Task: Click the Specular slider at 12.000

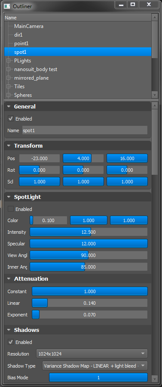Action: (x=89, y=244)
